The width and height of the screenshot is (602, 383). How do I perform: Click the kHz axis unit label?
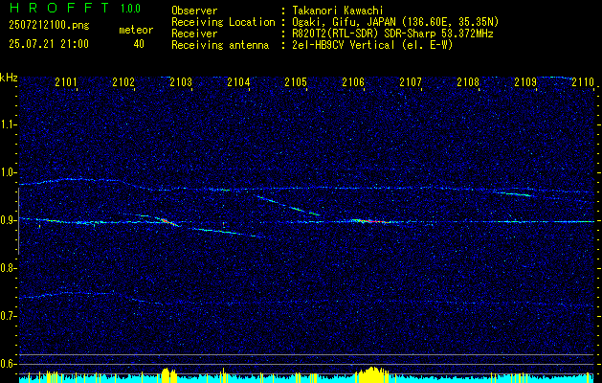point(9,78)
